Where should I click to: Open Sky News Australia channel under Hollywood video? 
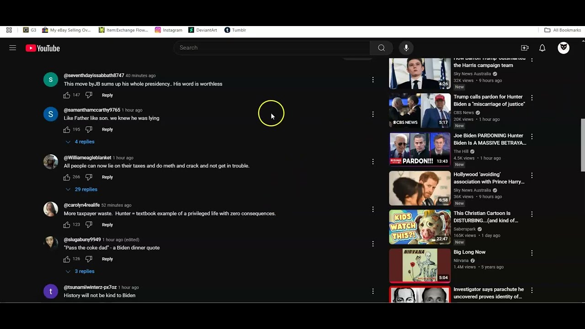(472, 190)
